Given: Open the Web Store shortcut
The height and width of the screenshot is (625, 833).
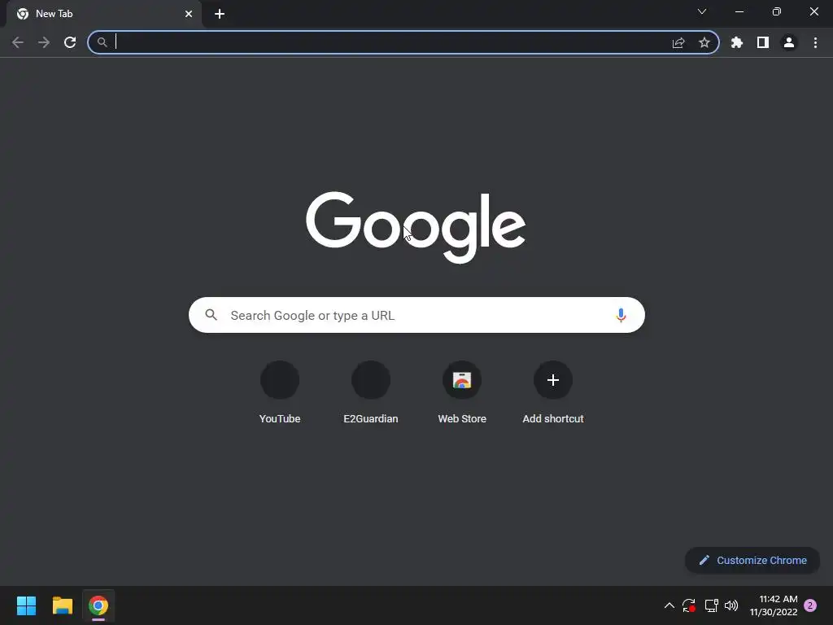Looking at the screenshot, I should point(462,394).
